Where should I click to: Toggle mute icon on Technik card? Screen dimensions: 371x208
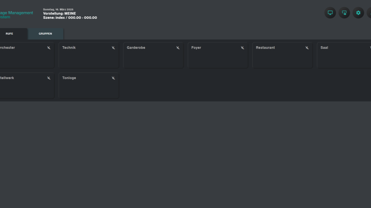coord(114,48)
